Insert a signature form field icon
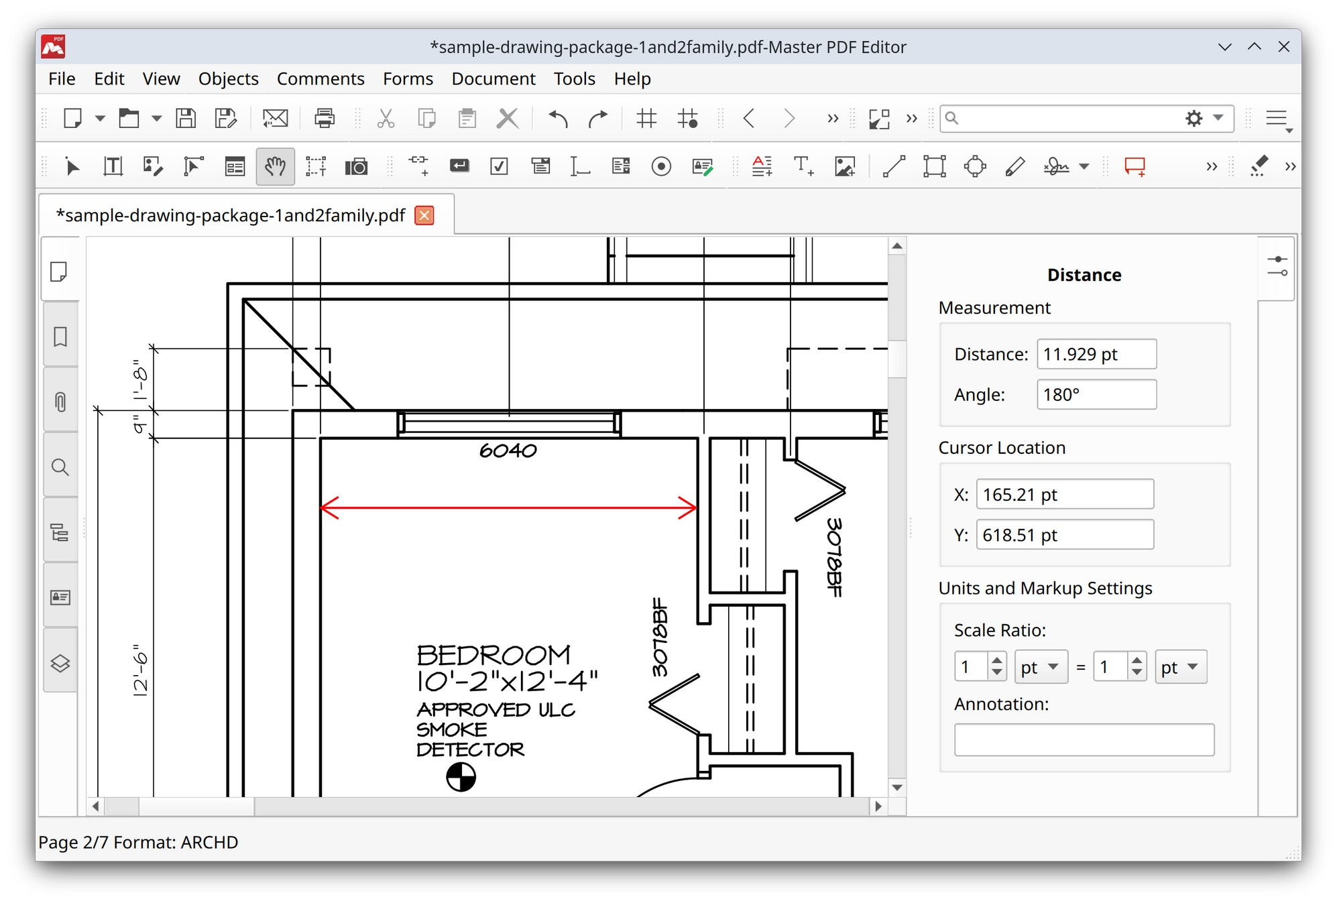This screenshot has width=1337, height=903. [x=702, y=166]
